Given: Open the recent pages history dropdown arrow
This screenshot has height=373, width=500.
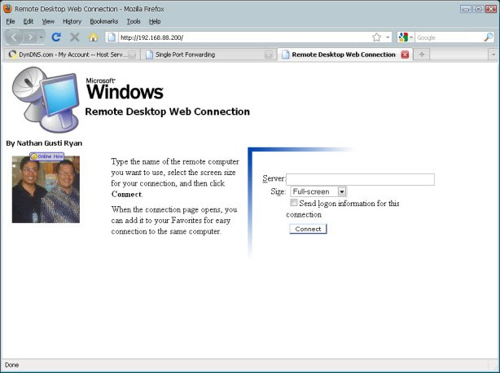Looking at the screenshot, I should 41,37.
